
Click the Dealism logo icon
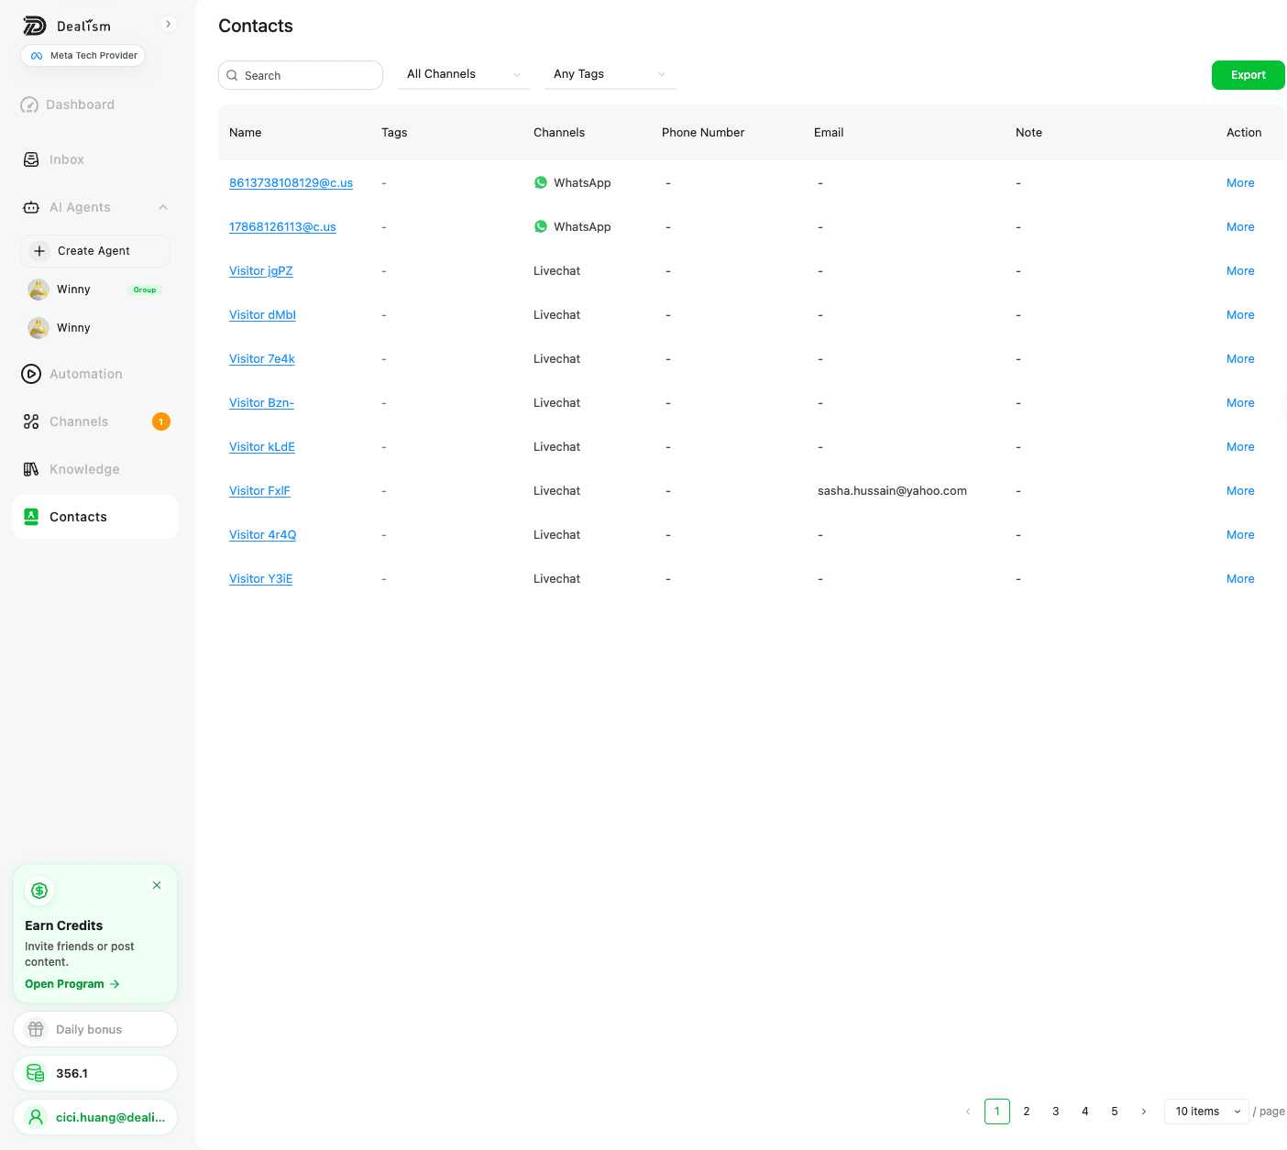tap(34, 26)
